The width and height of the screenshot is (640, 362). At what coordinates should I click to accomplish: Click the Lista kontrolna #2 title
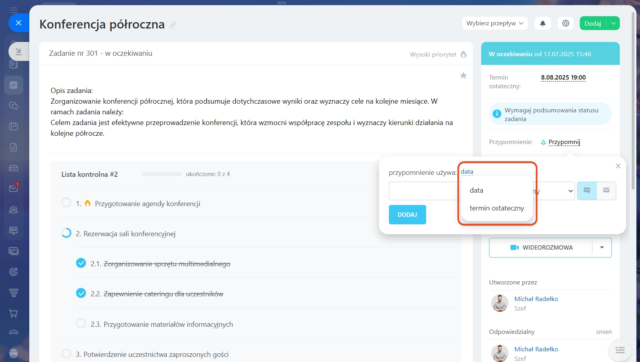(90, 174)
